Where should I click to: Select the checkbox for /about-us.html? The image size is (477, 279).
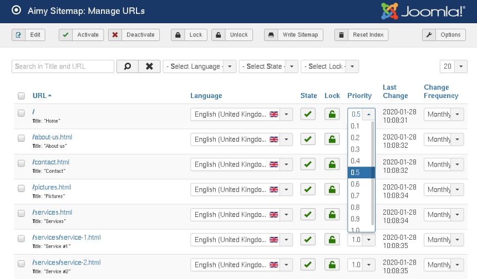coord(21,138)
